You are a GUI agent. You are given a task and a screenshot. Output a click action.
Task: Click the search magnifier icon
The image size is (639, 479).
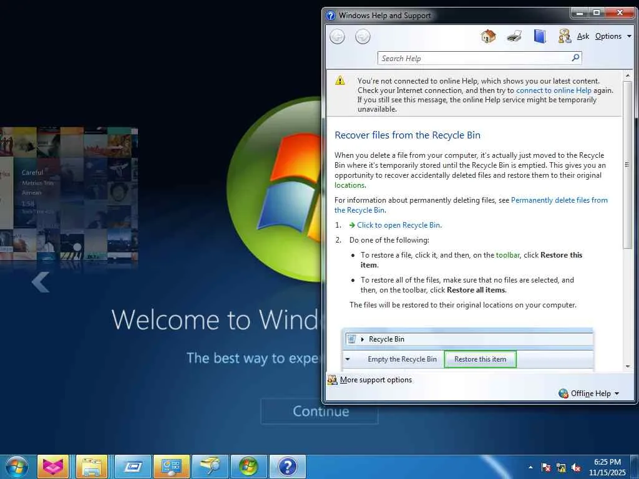coord(575,58)
